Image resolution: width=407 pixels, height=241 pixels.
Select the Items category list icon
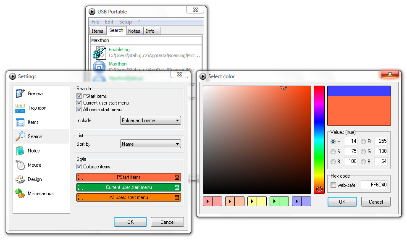click(20, 122)
